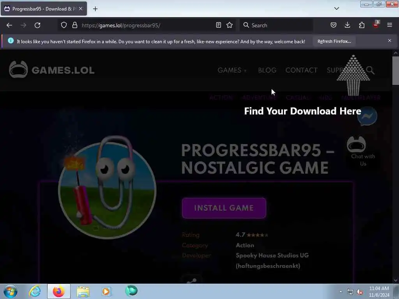Open the Firefox application menu
399x299 pixels.
tap(390, 25)
